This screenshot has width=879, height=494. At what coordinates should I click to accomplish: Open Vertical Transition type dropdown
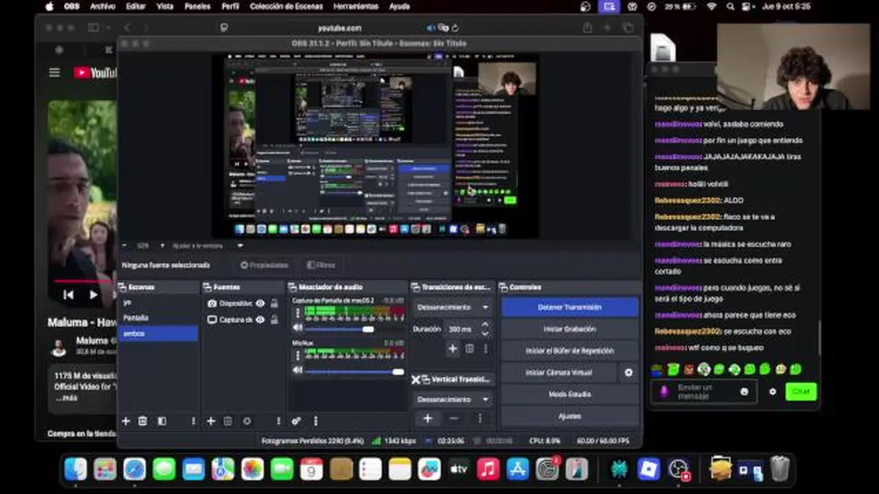[x=453, y=399]
